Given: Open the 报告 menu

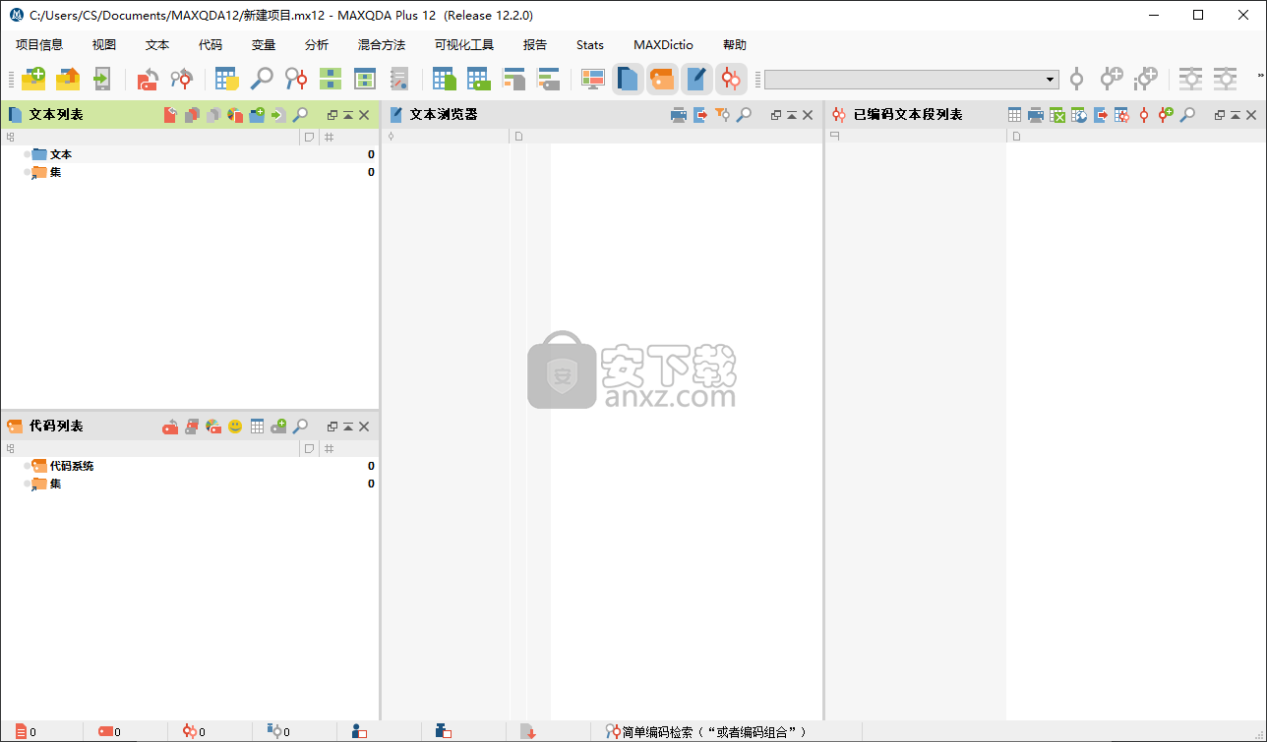Looking at the screenshot, I should pyautogui.click(x=535, y=45).
